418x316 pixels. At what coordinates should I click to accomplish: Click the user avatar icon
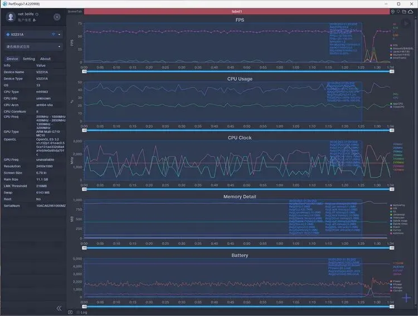[11, 17]
